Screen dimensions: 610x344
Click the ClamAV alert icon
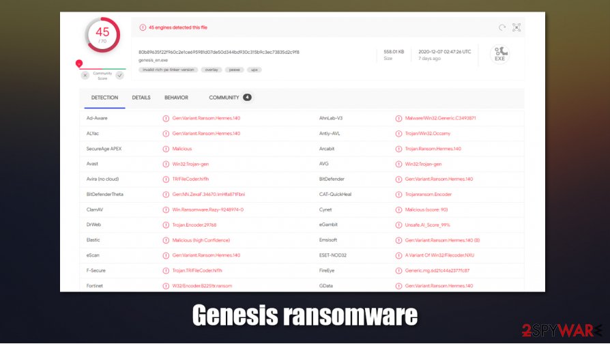point(166,210)
